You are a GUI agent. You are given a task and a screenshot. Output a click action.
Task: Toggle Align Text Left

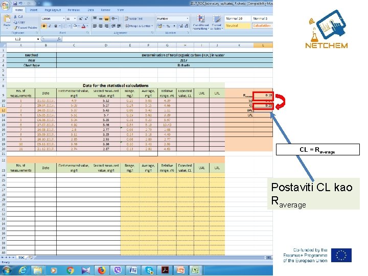tap(95, 26)
